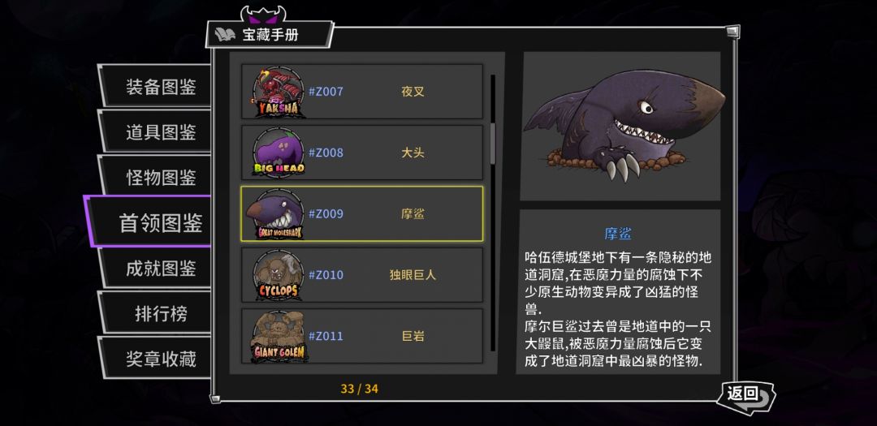Image resolution: width=877 pixels, height=426 pixels.
Task: Click the 返回 back button
Action: click(x=747, y=396)
